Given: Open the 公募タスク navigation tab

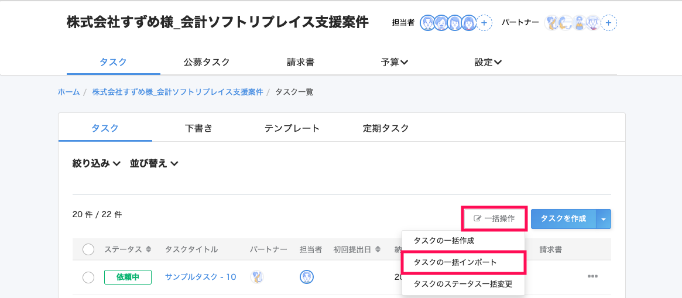Looking at the screenshot, I should 207,62.
